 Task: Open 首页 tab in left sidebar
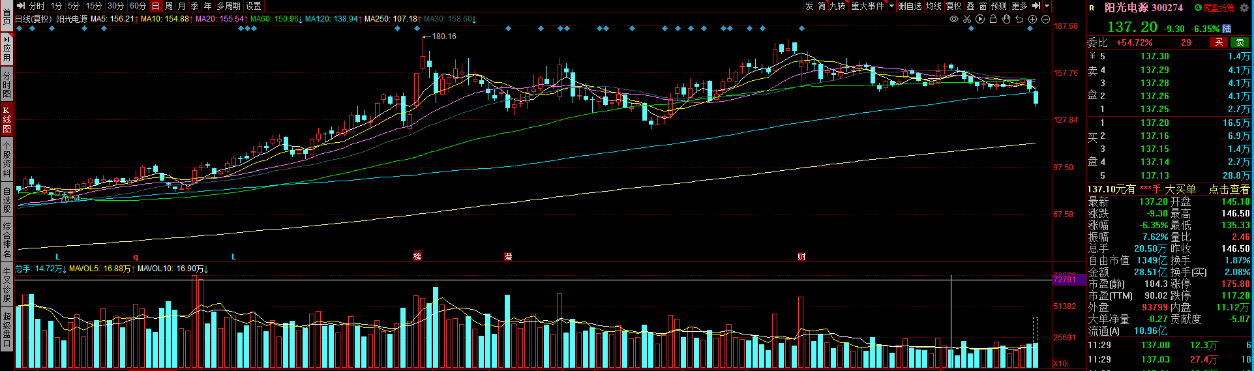coord(7,16)
